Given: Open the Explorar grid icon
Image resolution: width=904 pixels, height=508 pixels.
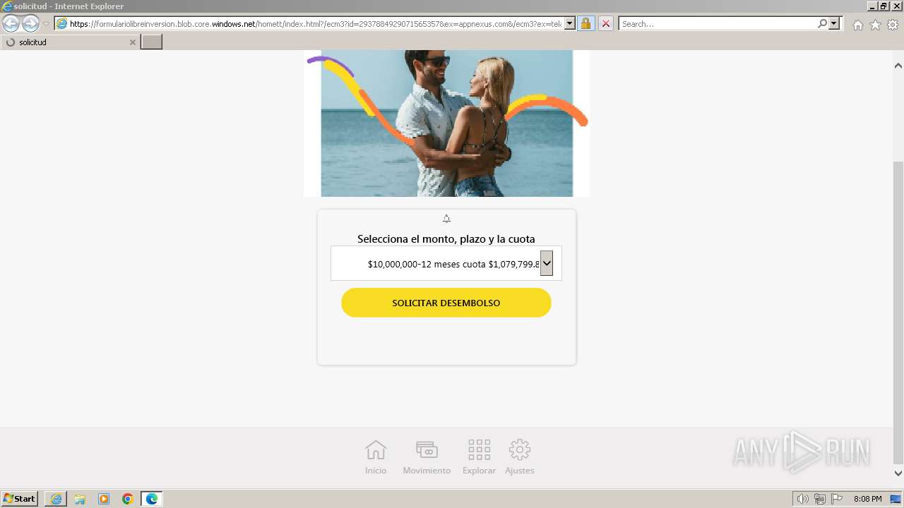Looking at the screenshot, I should [x=479, y=449].
